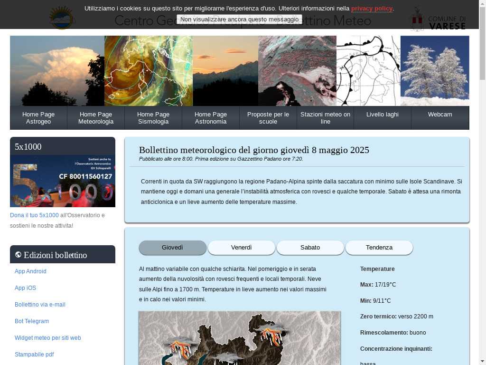Click the 5x1000 donation banner image
This screenshot has height=365, width=486.
(x=63, y=181)
